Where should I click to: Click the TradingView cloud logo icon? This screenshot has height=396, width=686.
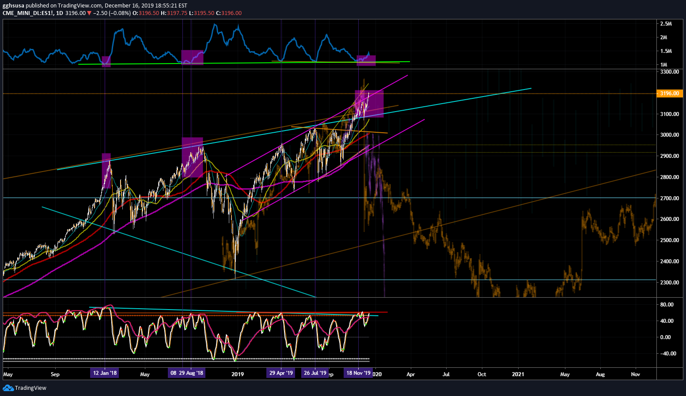[8, 388]
